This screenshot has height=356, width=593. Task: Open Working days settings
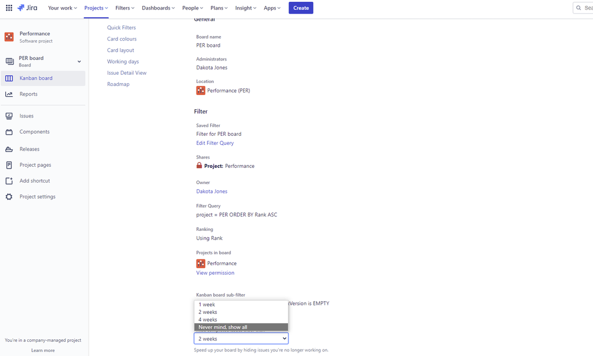coord(123,62)
